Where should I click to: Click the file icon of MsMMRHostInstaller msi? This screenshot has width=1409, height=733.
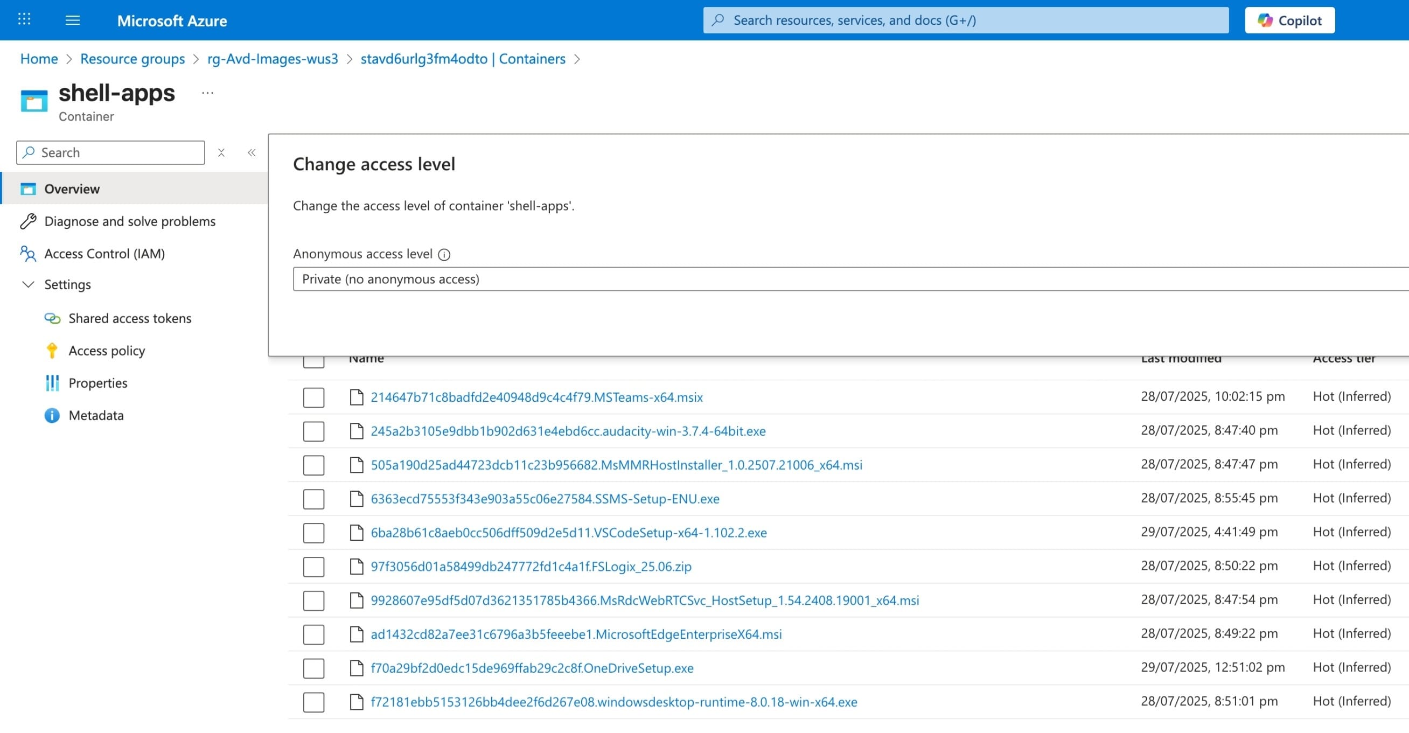point(357,465)
